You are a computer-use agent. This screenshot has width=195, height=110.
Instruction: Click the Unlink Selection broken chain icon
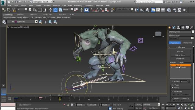point(9,10)
